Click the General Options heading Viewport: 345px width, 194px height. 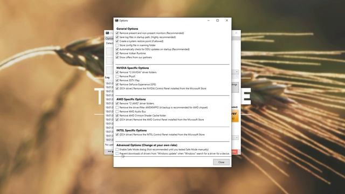[x=127, y=29]
